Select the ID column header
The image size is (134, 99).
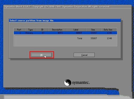(x=42, y=30)
